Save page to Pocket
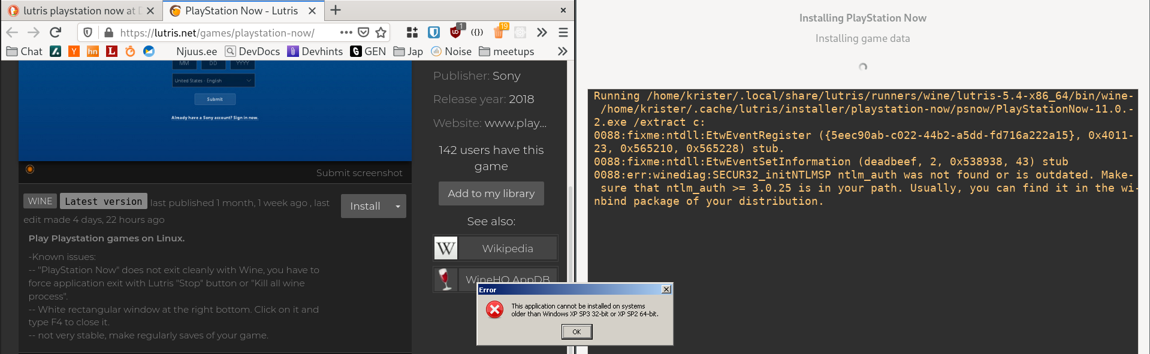1150x354 pixels. [363, 32]
